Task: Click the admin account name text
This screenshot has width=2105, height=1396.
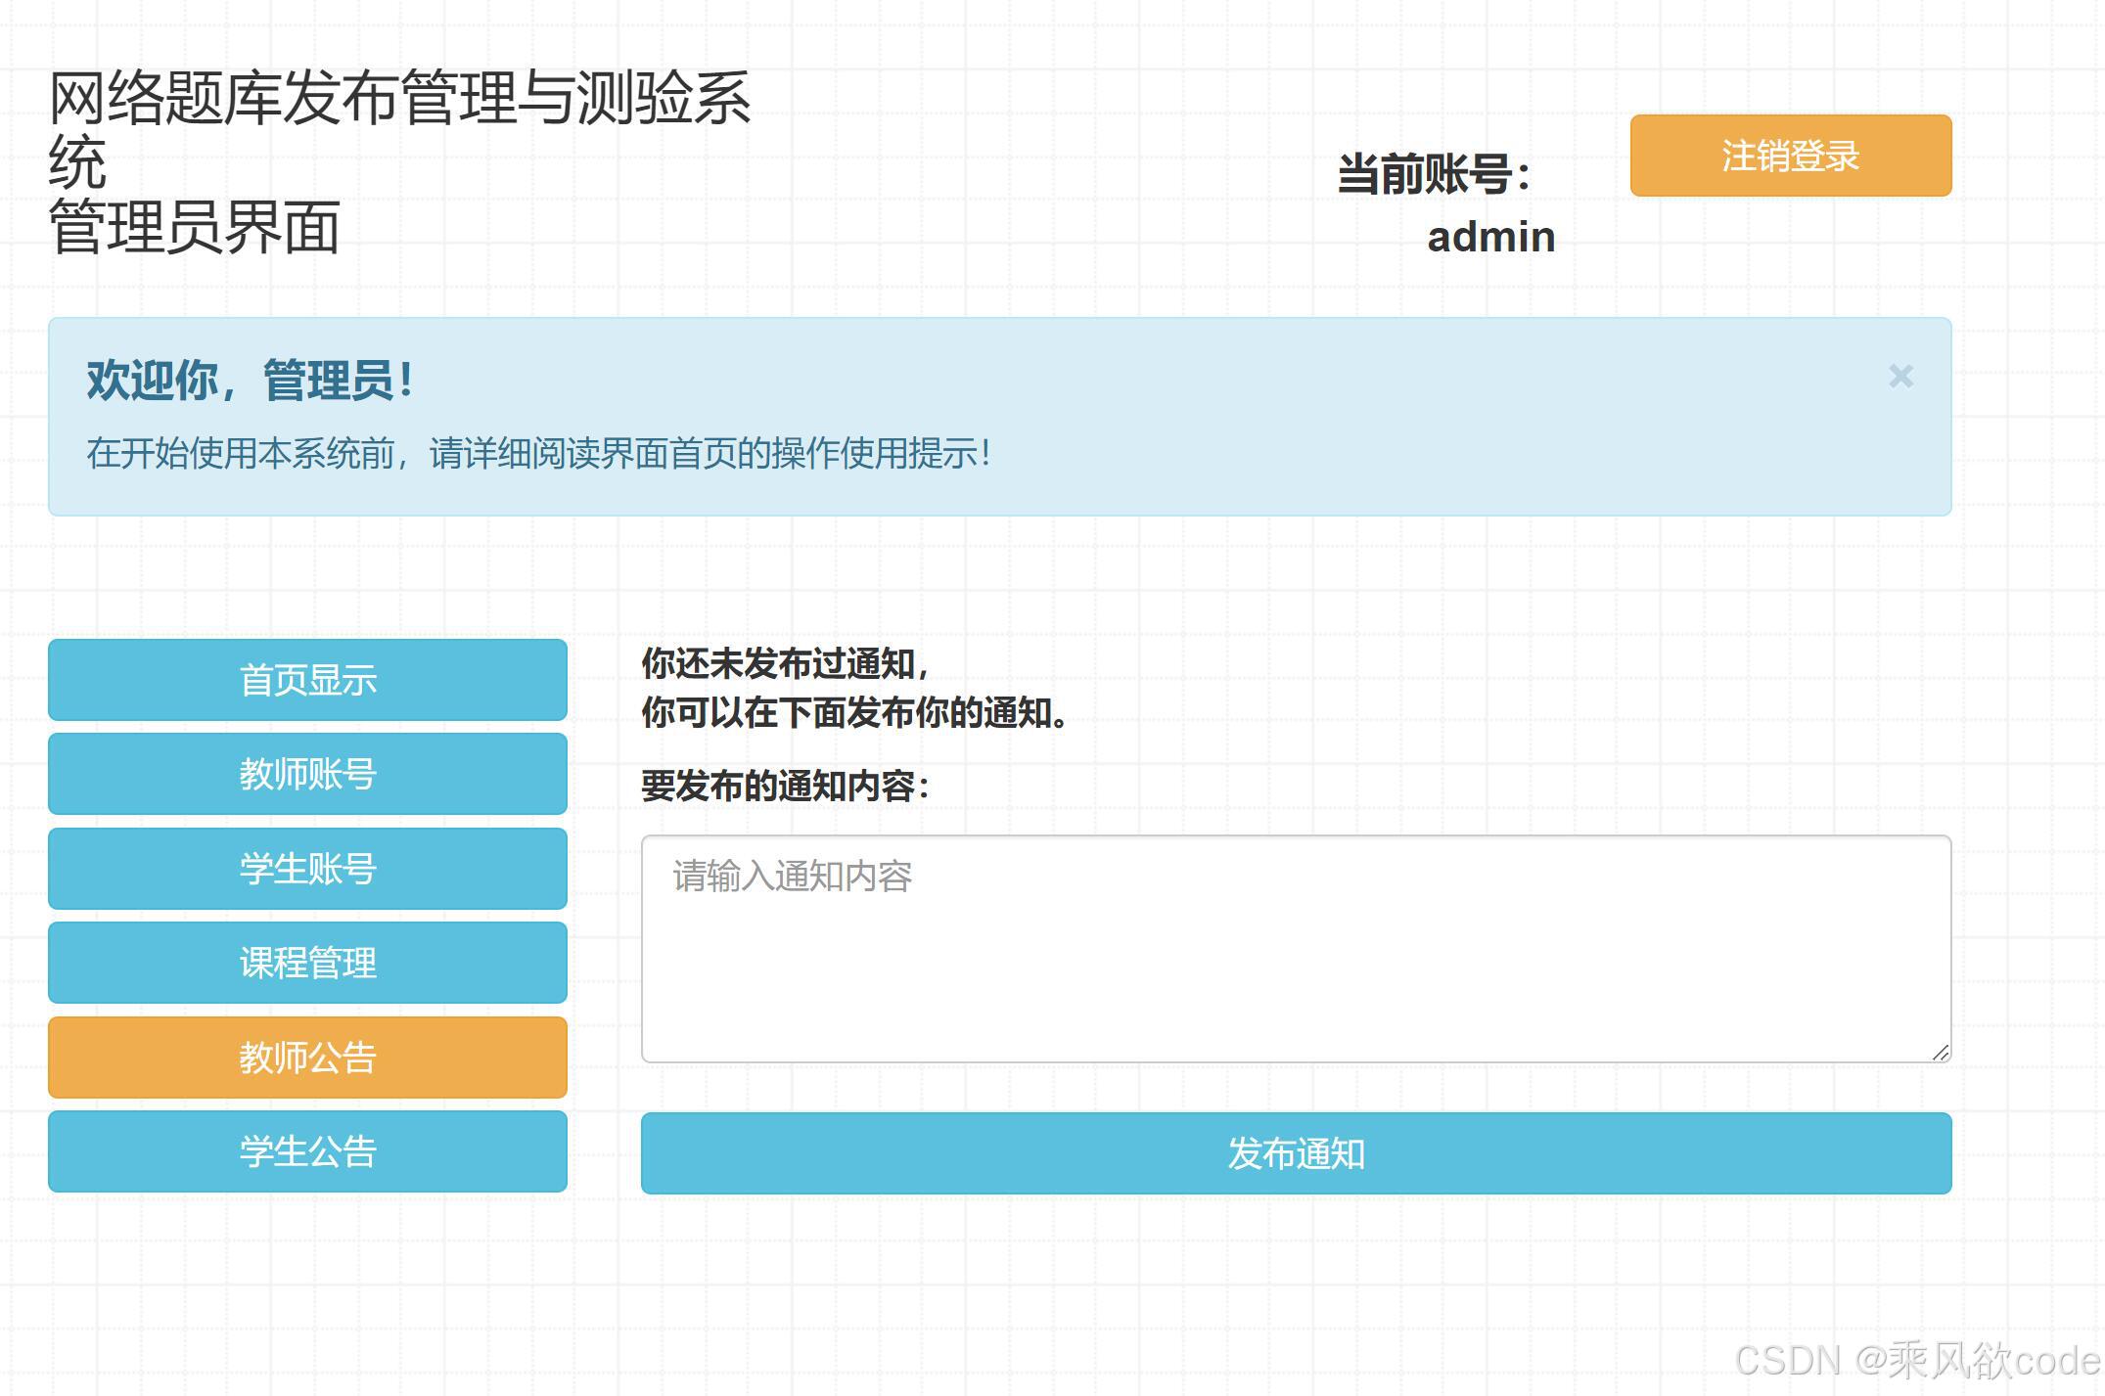Action: point(1490,238)
